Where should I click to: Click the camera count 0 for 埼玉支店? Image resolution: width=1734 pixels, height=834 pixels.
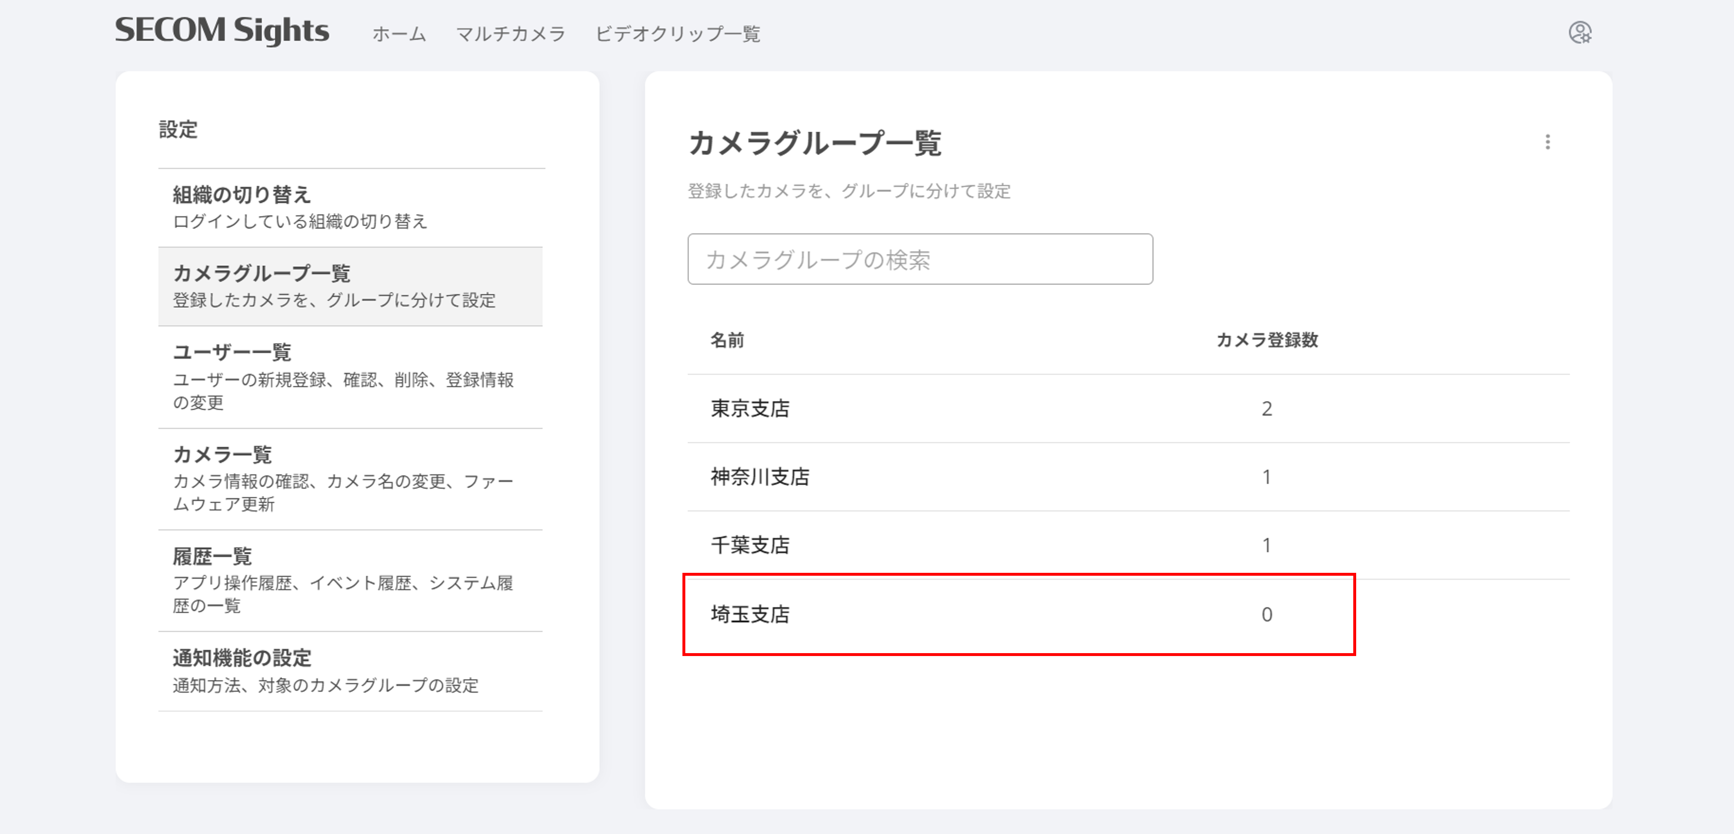click(1267, 614)
